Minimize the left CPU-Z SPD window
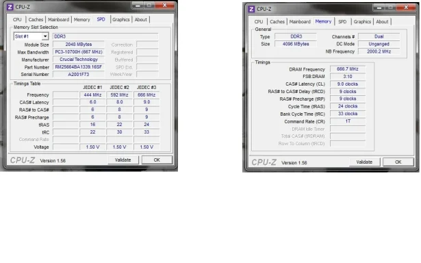The image size is (421, 263). [x=138, y=5]
